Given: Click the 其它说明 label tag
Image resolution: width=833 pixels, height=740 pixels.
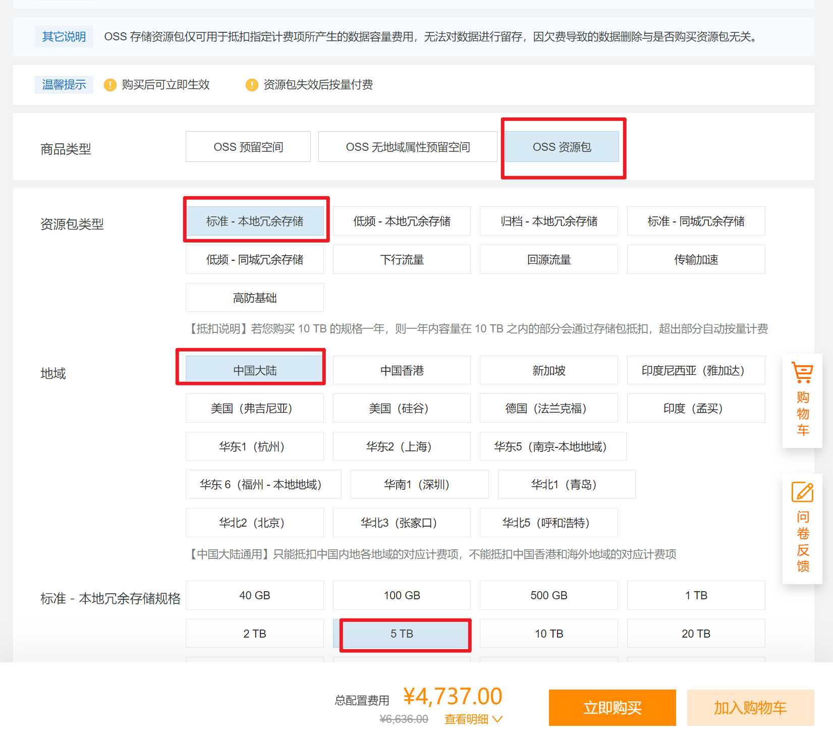Looking at the screenshot, I should [x=64, y=37].
